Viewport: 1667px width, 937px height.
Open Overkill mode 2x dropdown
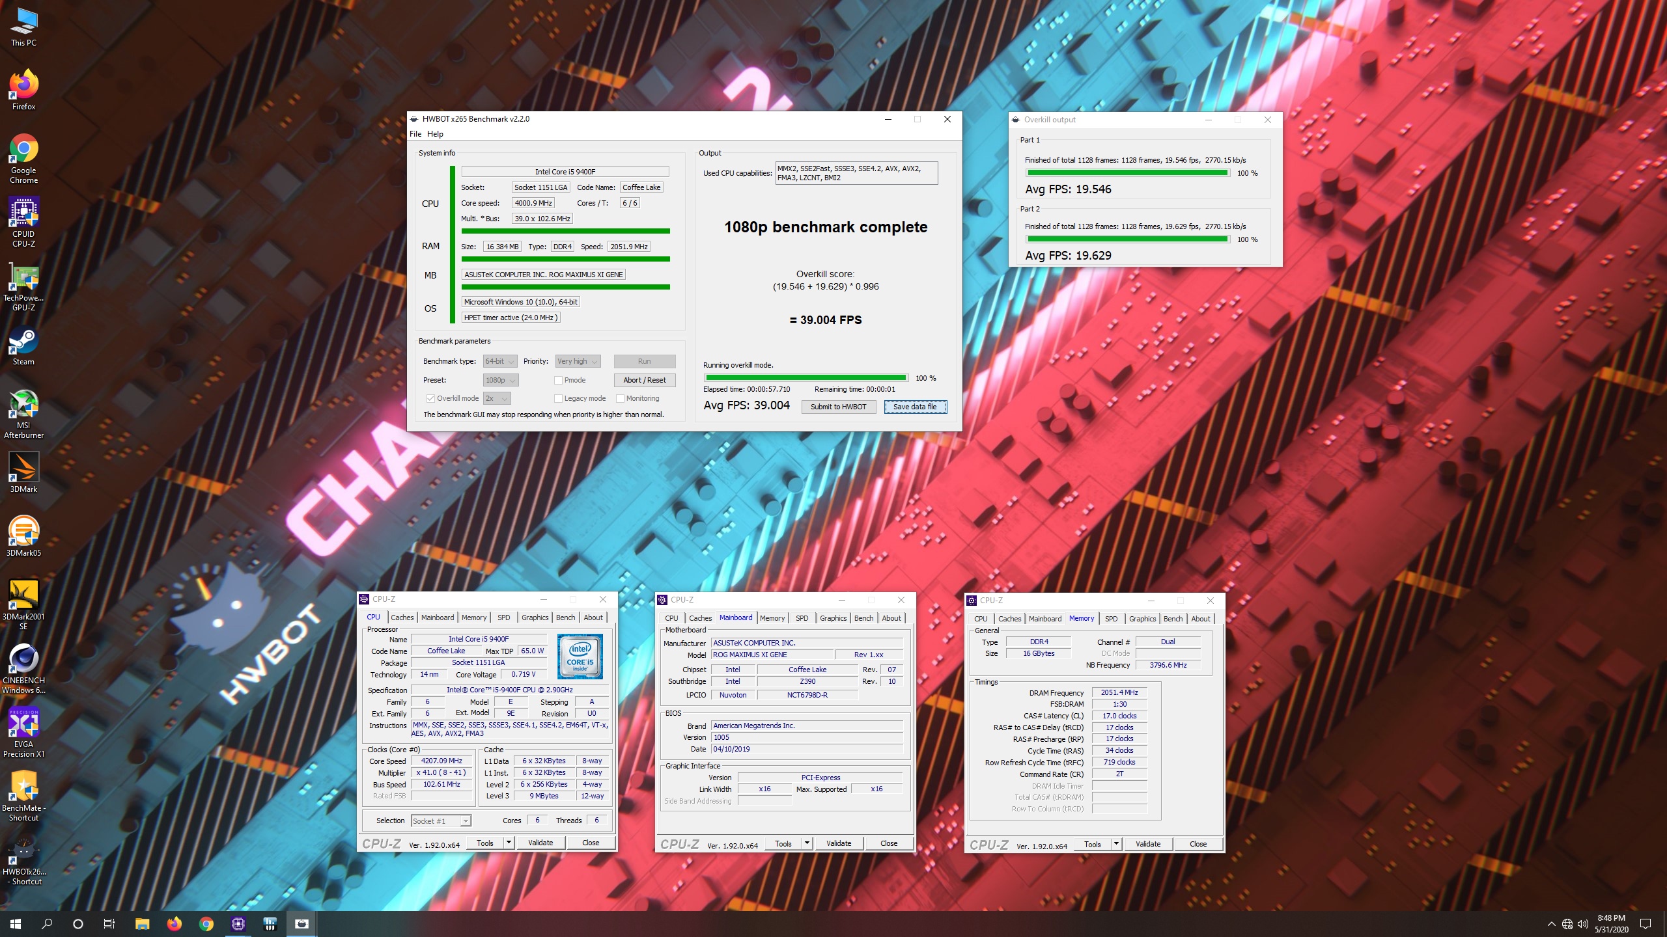[x=497, y=398]
